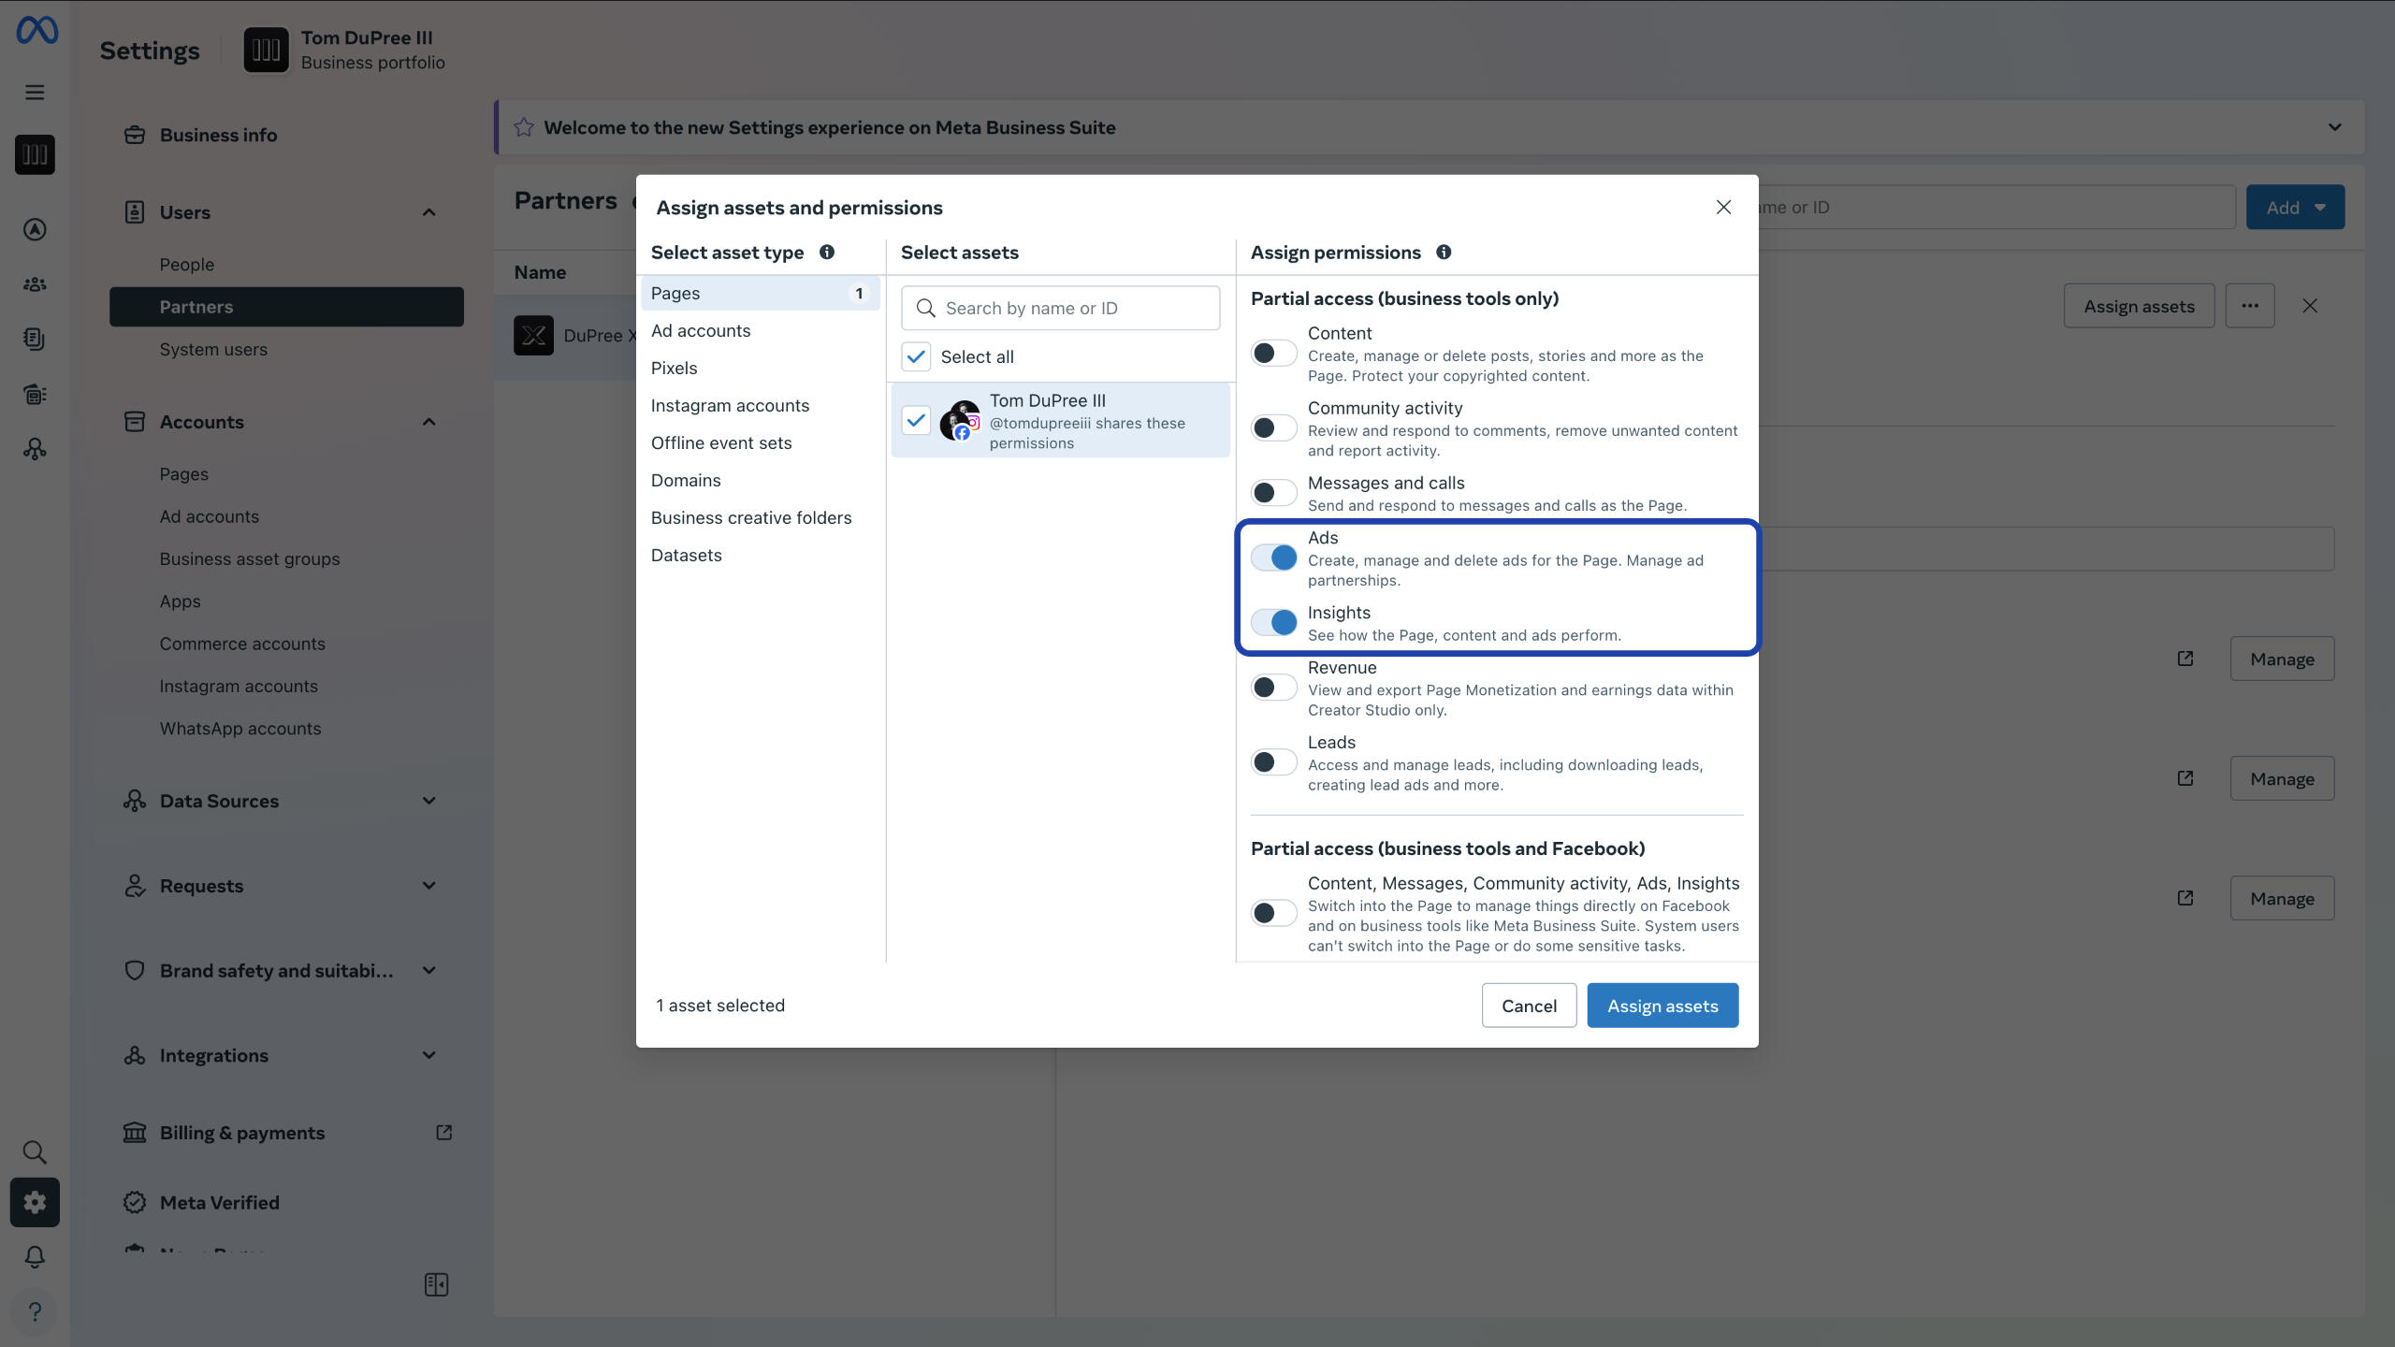Collapse the Users section in sidebar

pos(428,212)
